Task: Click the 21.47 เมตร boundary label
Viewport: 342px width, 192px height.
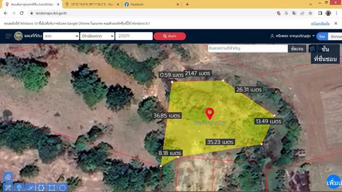Action: point(198,74)
